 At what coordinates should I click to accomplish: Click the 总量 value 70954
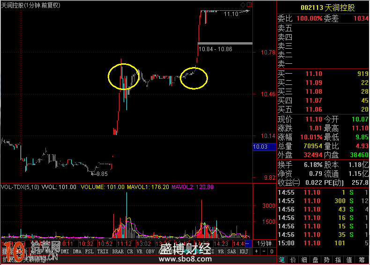click(313, 146)
